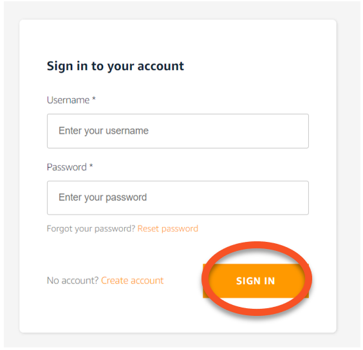Focus the Enter your username field
363x350 pixels.
pyautogui.click(x=178, y=131)
